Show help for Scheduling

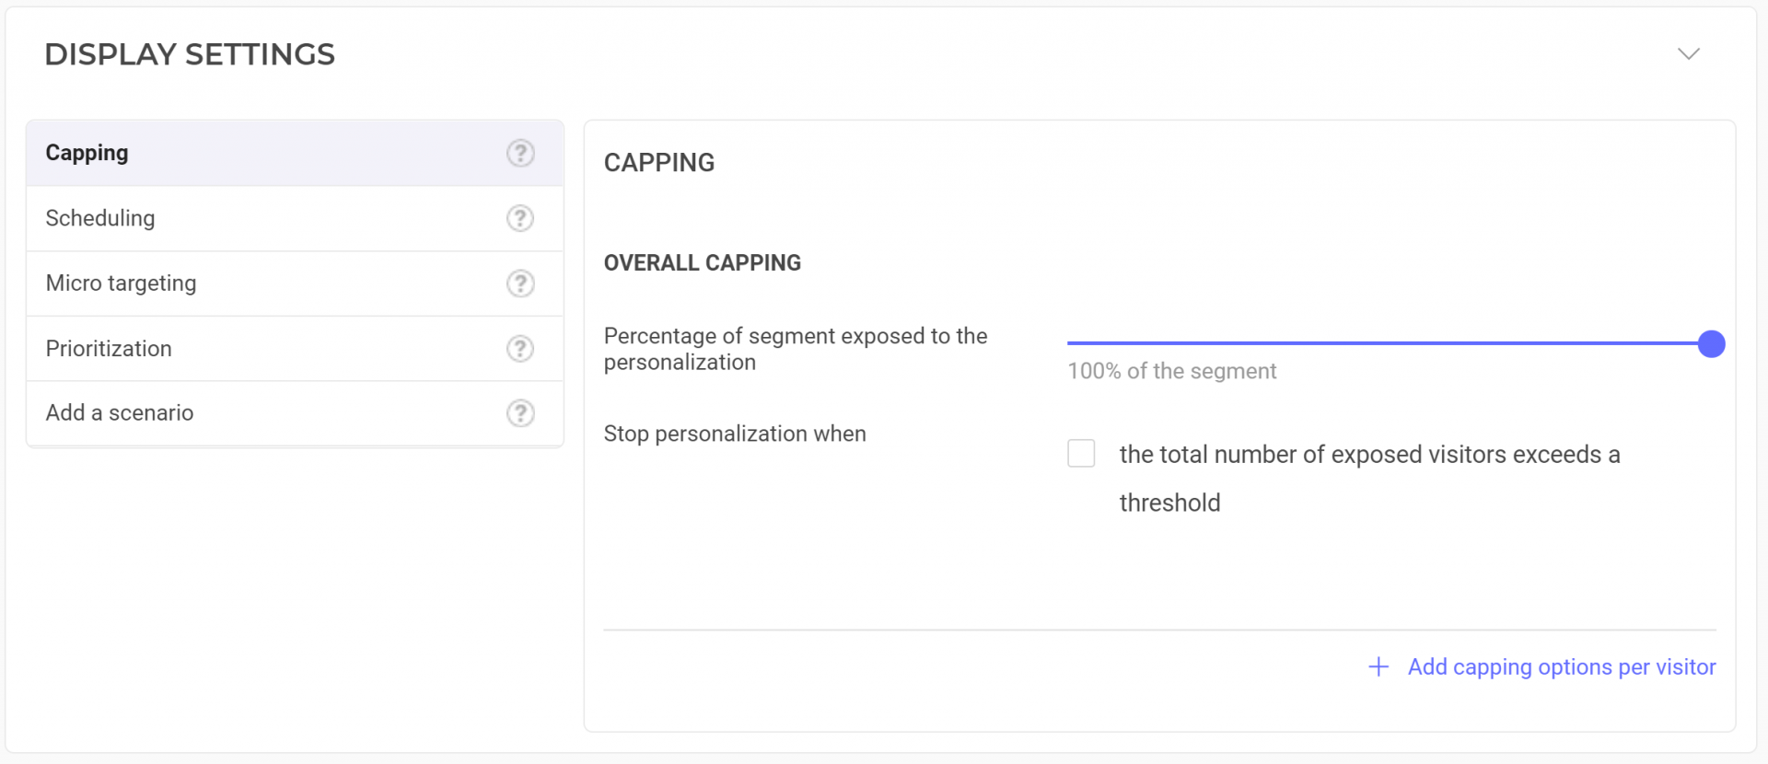click(520, 218)
